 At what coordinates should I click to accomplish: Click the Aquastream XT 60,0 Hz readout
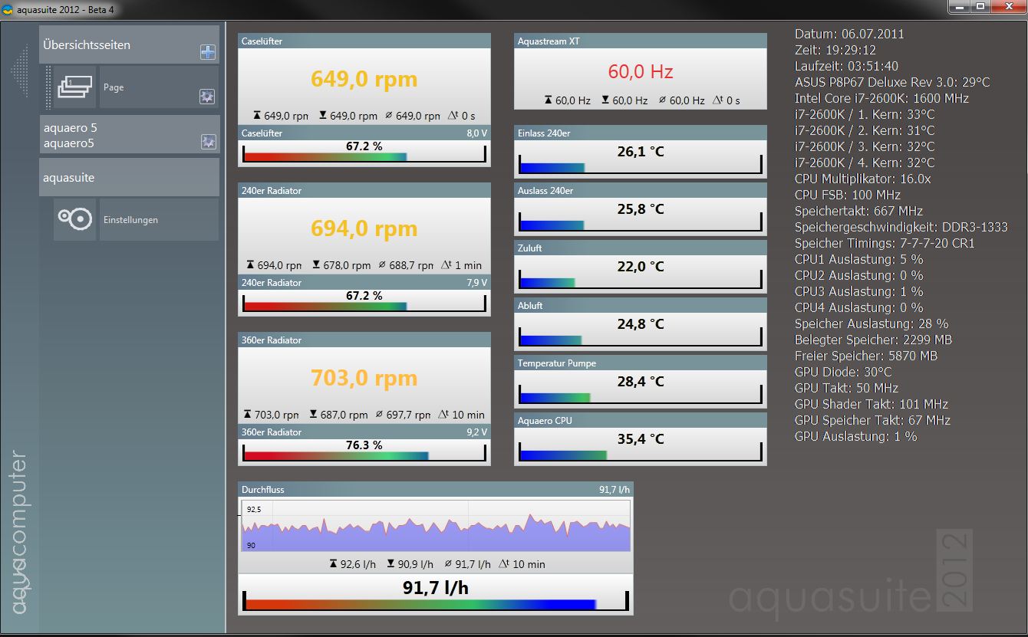click(x=640, y=72)
